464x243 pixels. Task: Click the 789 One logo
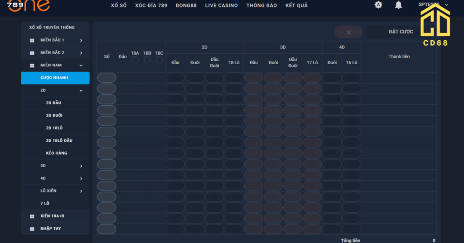(28, 5)
